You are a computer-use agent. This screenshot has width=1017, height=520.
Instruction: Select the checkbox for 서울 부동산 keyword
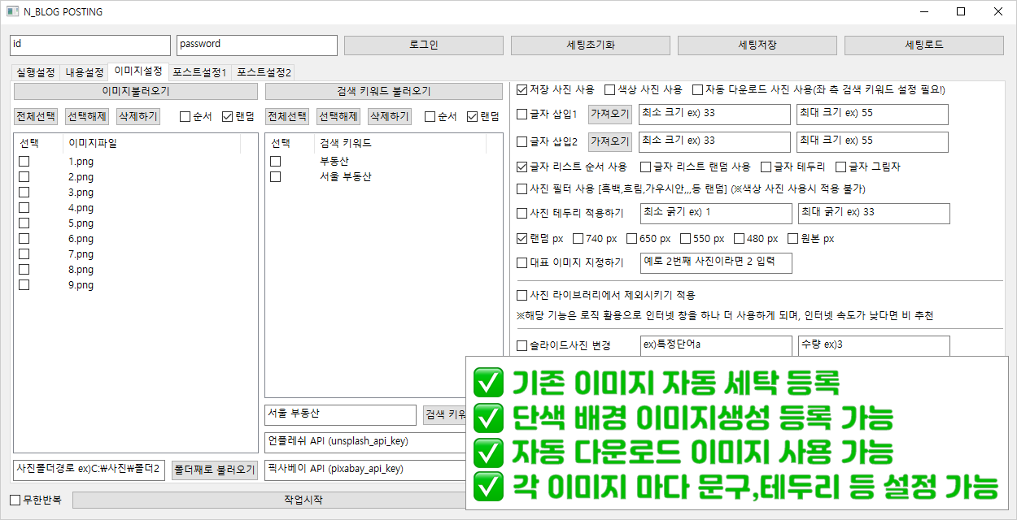click(x=276, y=176)
